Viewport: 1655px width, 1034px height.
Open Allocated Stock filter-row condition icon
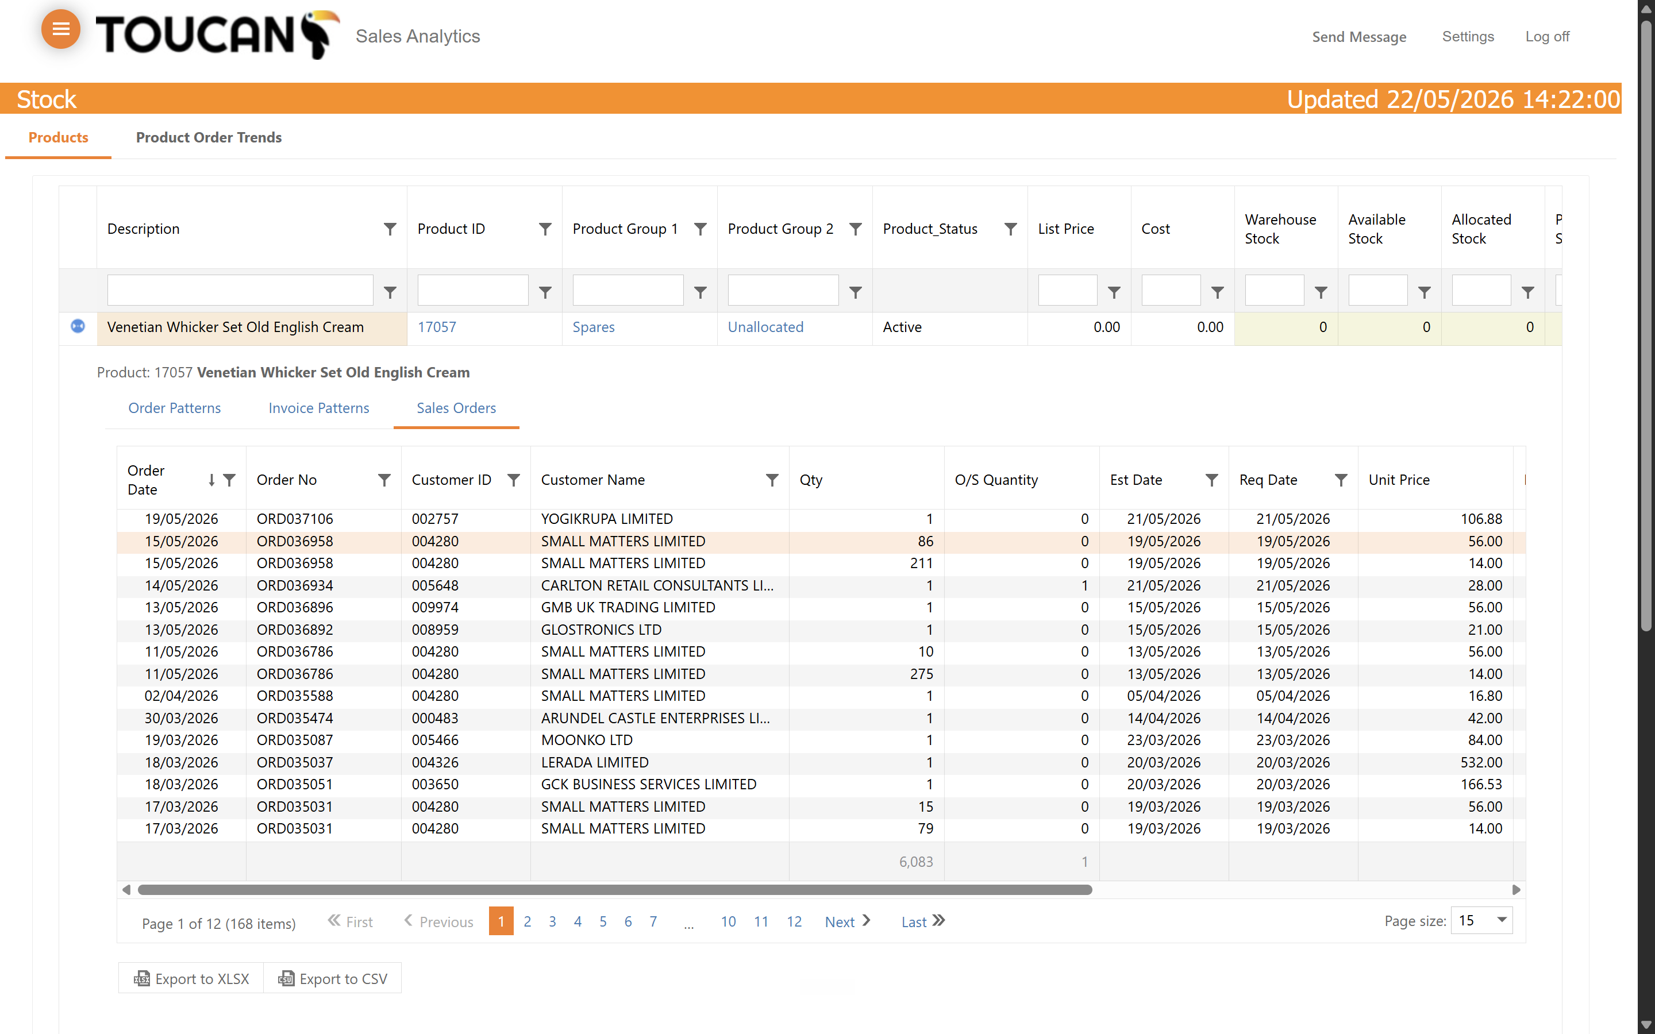1528,292
